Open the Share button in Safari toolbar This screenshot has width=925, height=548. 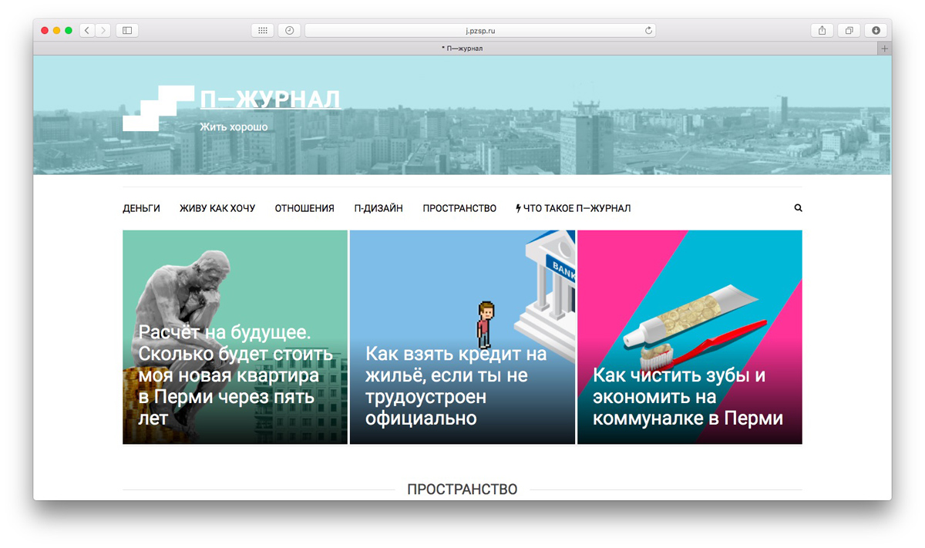tap(822, 30)
